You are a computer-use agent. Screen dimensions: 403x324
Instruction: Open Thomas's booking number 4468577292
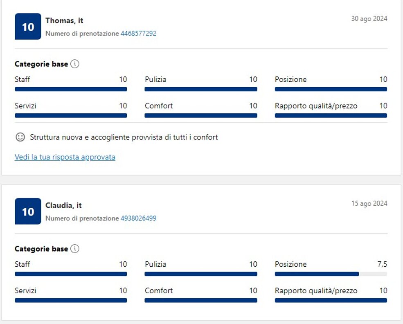click(138, 34)
